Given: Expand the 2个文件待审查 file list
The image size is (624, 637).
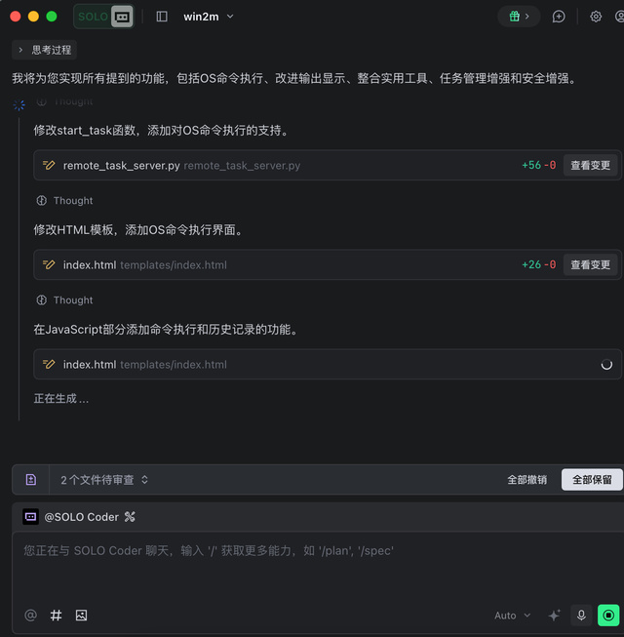Looking at the screenshot, I should [x=104, y=480].
